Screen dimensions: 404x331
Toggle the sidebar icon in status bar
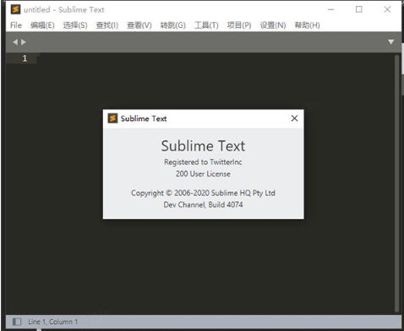pos(17,322)
